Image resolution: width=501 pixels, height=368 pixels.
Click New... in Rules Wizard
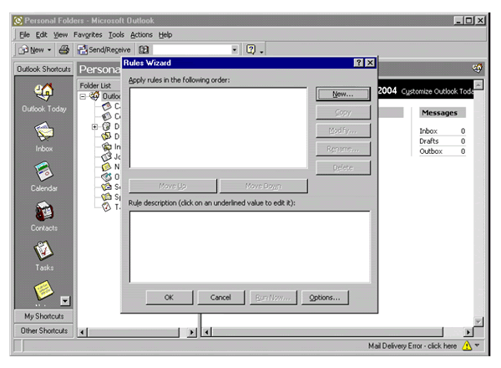click(343, 94)
